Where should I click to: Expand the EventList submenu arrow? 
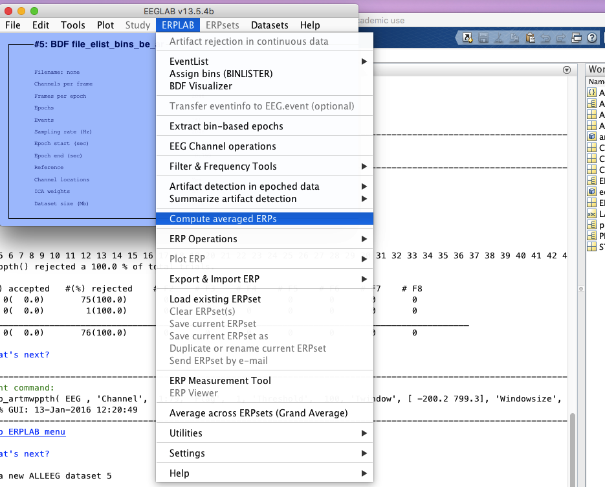tap(364, 62)
